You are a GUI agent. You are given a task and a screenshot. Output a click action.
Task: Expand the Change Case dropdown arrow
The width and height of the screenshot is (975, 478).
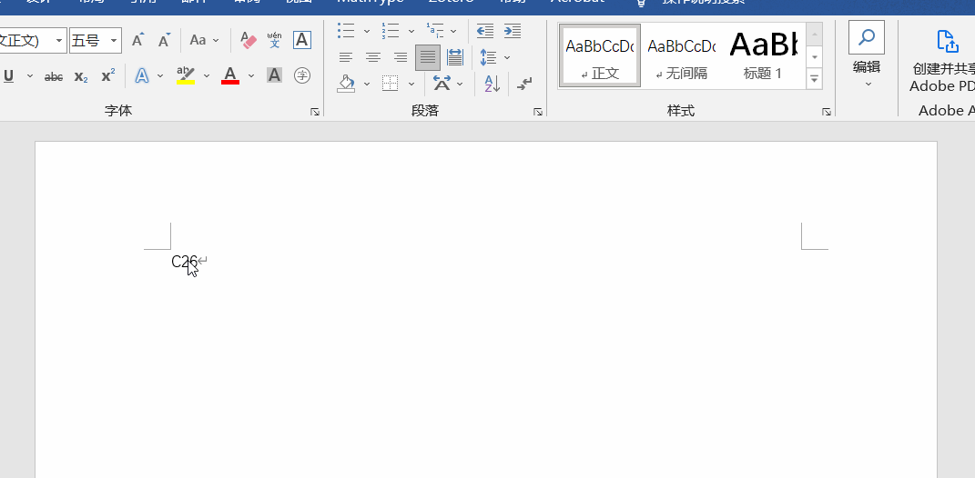(x=216, y=40)
